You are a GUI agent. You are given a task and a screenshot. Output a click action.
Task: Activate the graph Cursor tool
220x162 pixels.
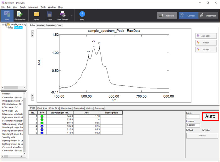pos(206,43)
